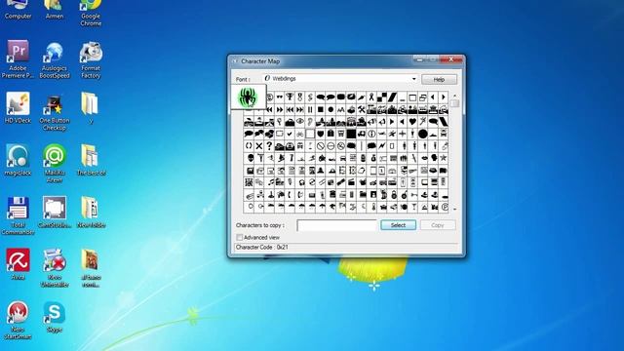The height and width of the screenshot is (351, 624).
Task: Select the no-smoking sign glyph
Action: (x=341, y=146)
